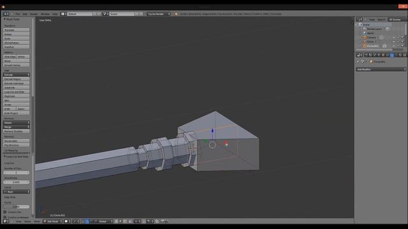Click the Blender logo in info header
Image resolution: width=408 pixels, height=229 pixels.
[176, 14]
